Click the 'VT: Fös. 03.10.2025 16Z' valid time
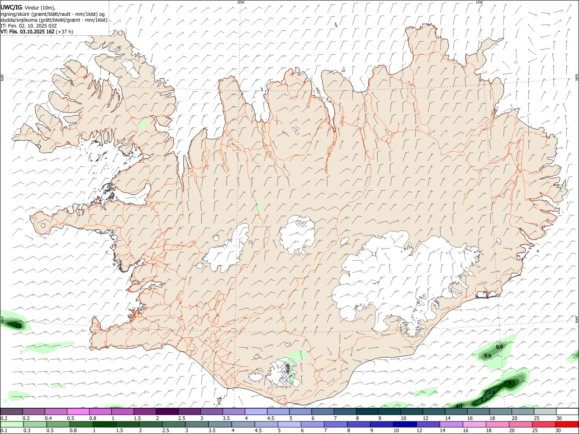 tap(28, 32)
